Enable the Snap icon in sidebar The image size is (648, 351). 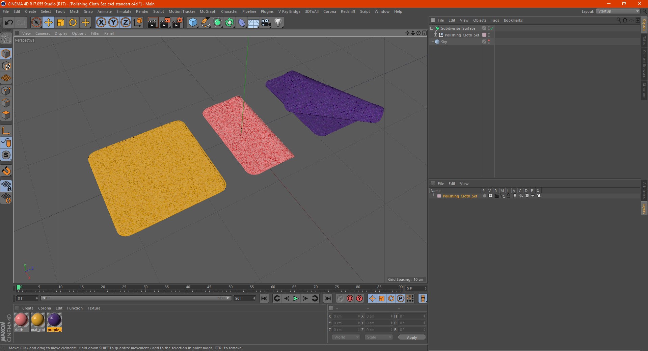pos(6,171)
